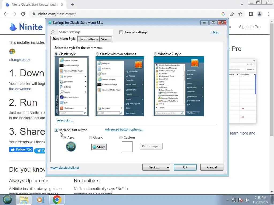Screen dimensions: 274x205
Task: Click the Classic style menu preview image
Action: (71, 86)
